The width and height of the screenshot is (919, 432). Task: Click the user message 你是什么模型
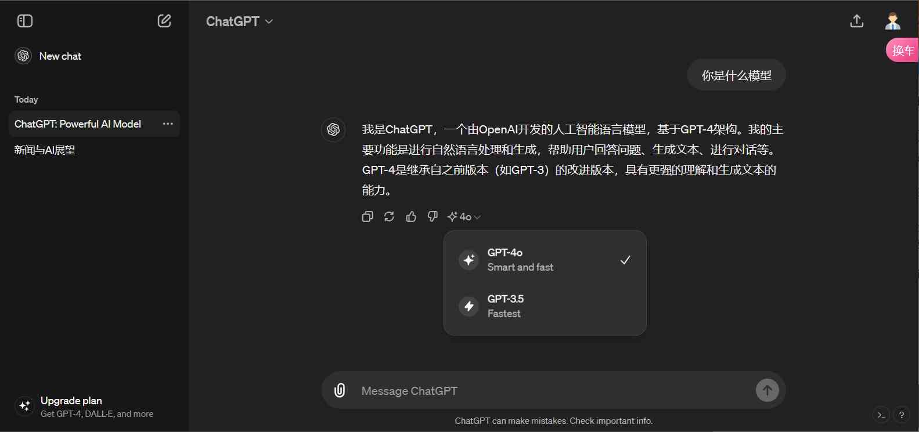click(x=736, y=75)
